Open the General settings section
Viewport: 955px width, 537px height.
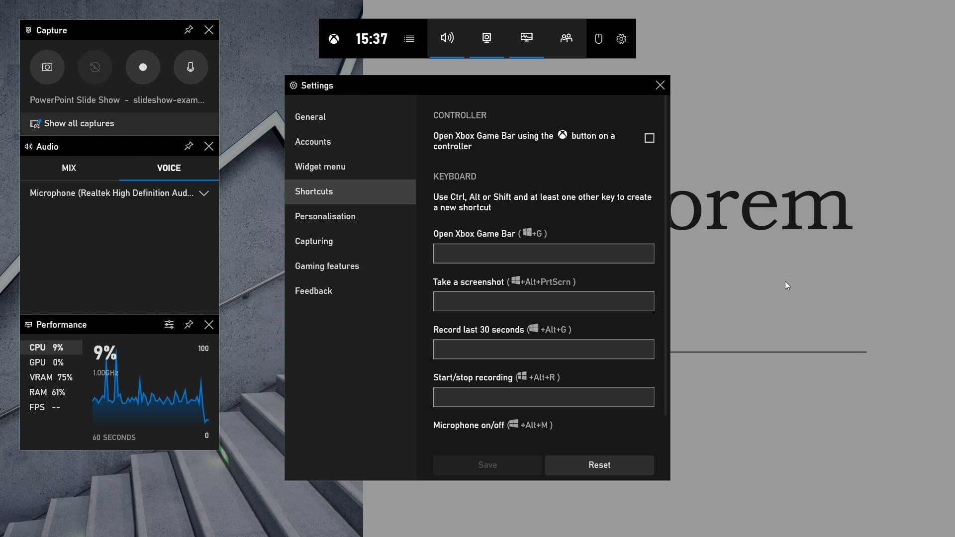pos(310,117)
